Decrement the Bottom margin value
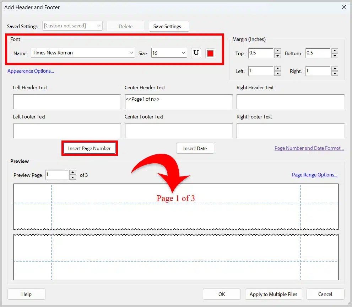Viewport: 352px width, 307px height. point(335,55)
